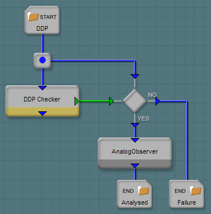Select the END Analysed node
This screenshot has width=211, height=214.
click(x=135, y=194)
